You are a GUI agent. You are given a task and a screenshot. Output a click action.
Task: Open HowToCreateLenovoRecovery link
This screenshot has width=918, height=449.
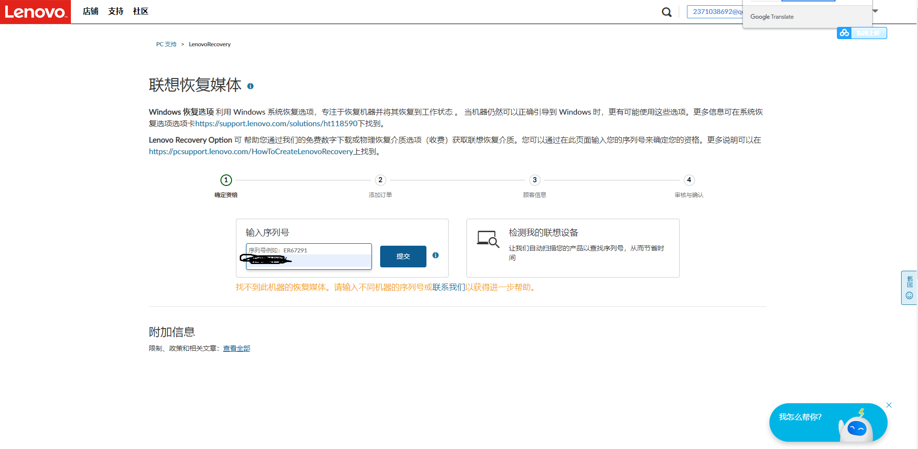point(251,152)
